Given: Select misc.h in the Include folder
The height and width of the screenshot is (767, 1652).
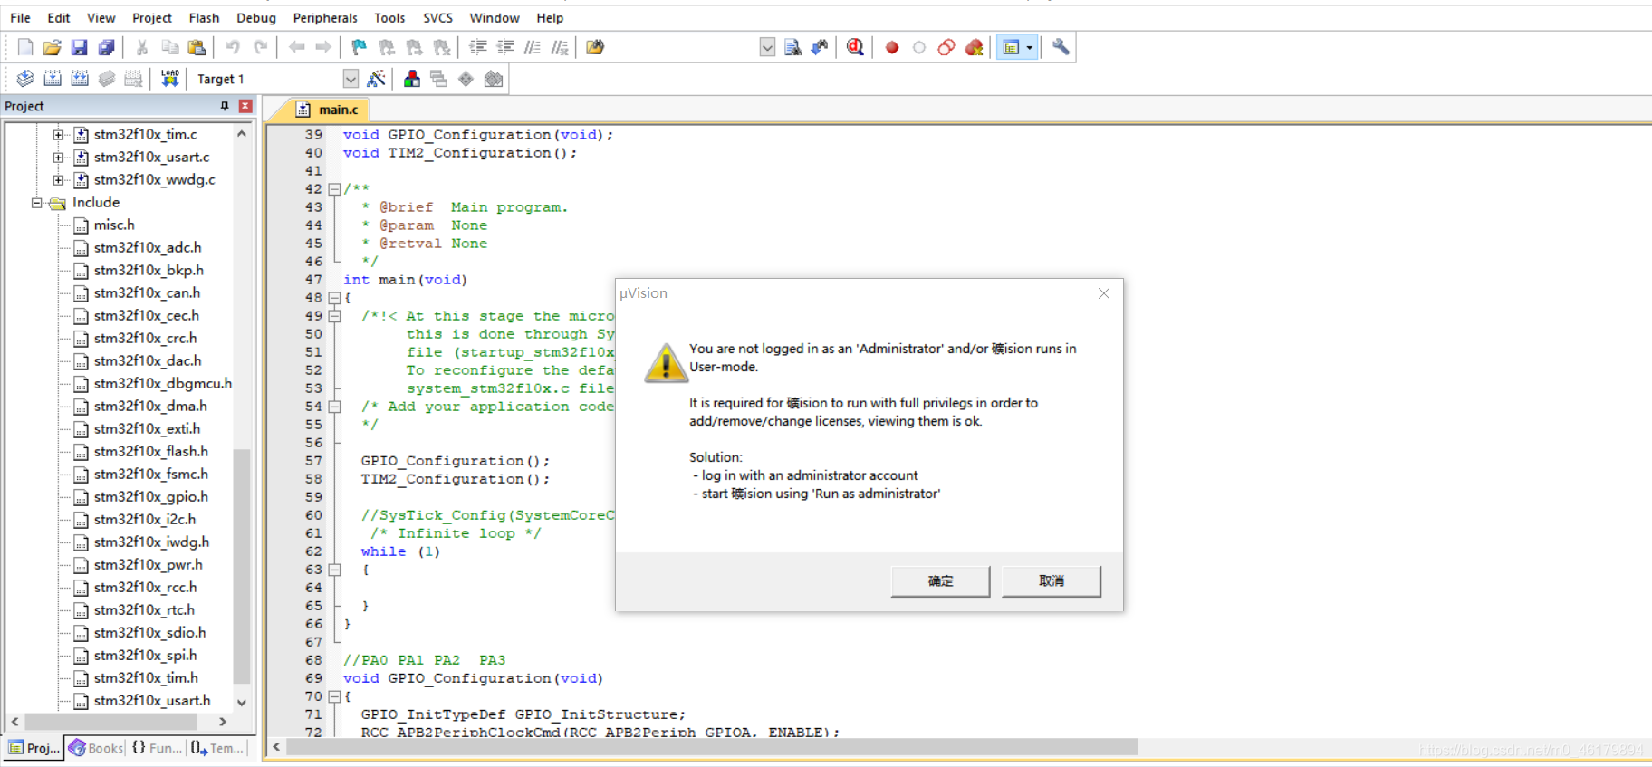Looking at the screenshot, I should [x=114, y=225].
